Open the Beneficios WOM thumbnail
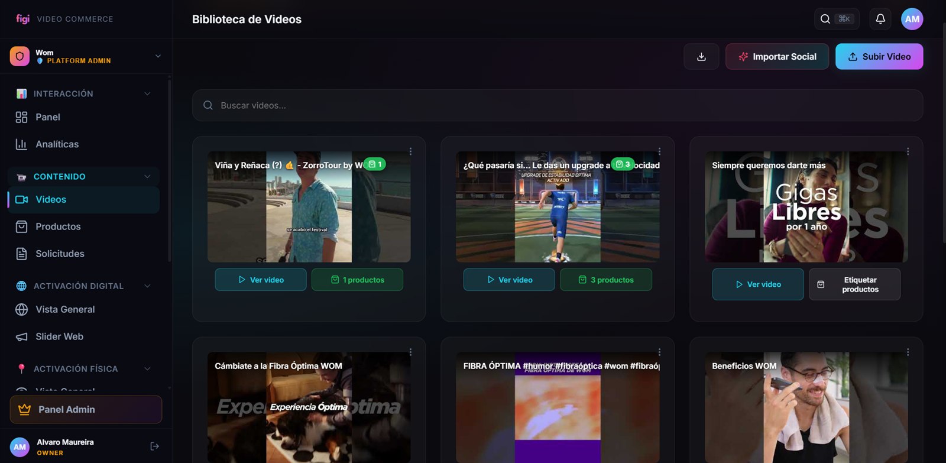This screenshot has width=946, height=463. click(806, 407)
